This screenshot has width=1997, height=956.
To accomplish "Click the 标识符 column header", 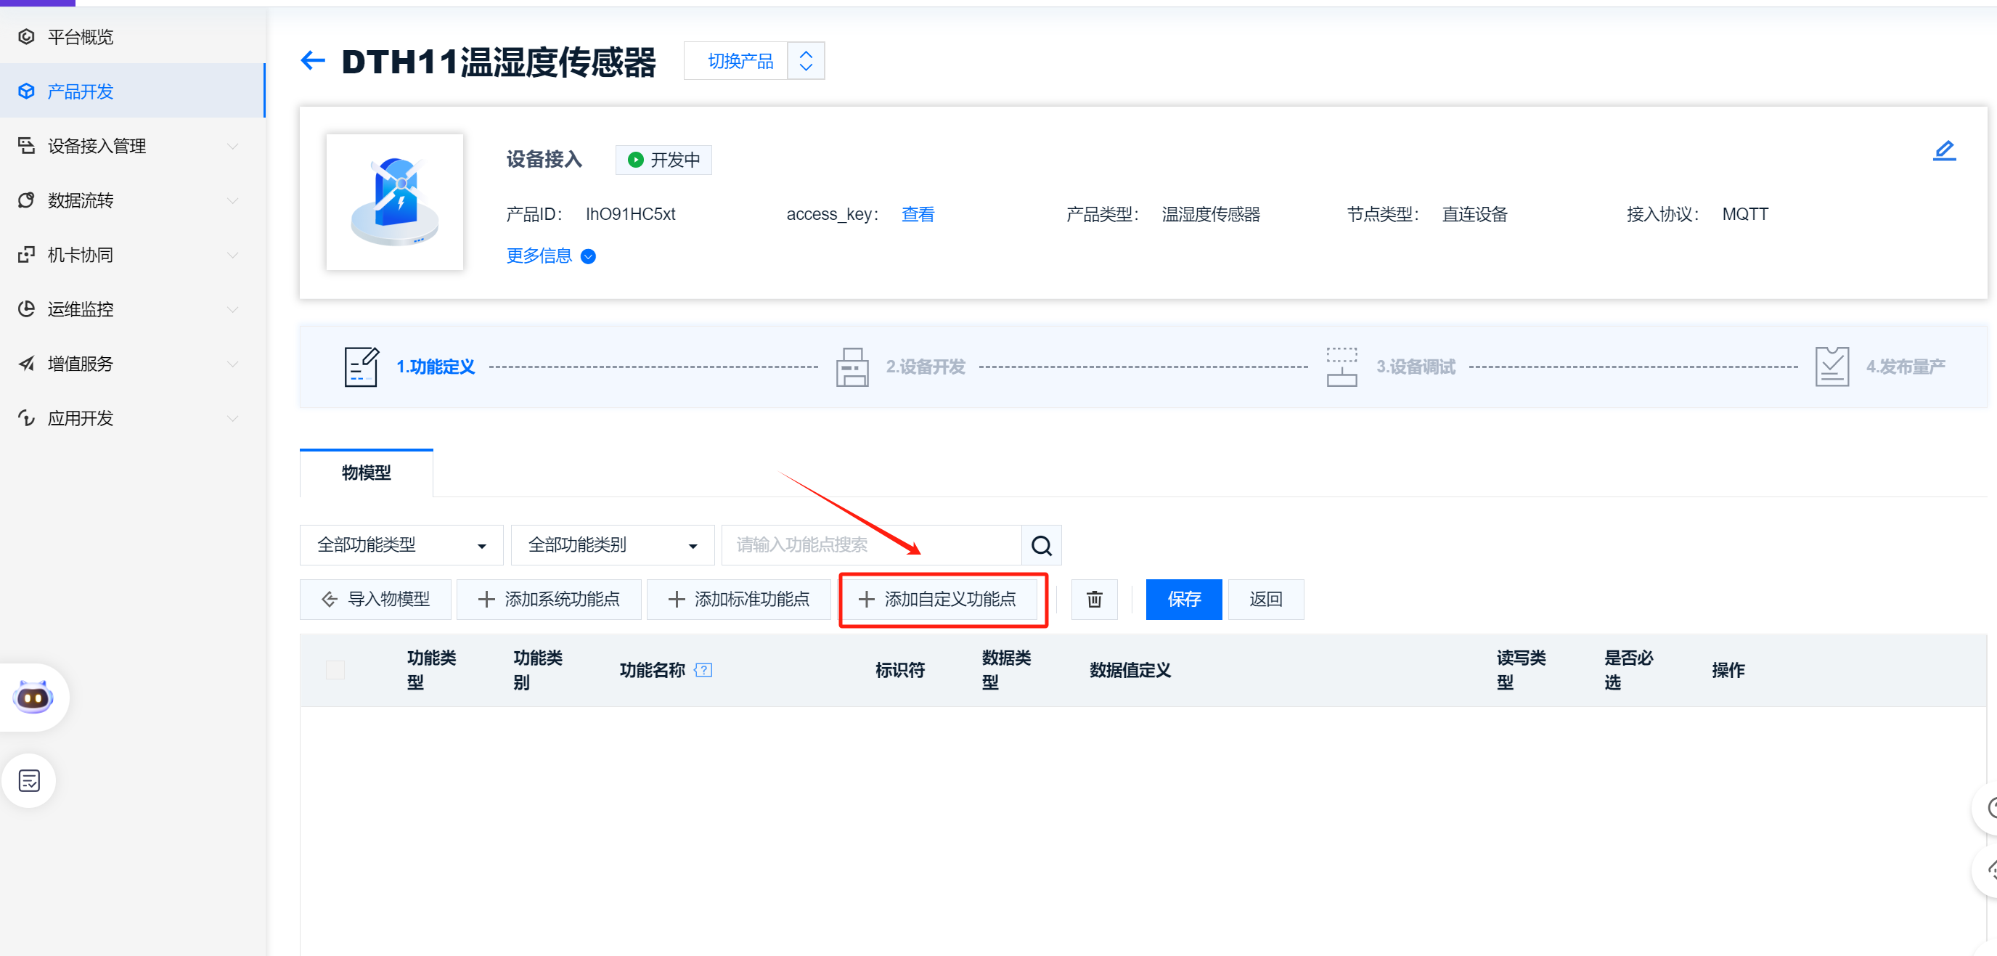I will point(899,670).
